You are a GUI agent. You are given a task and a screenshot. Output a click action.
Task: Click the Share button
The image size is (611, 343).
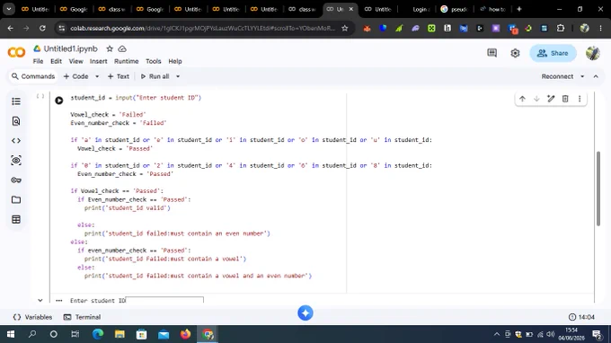click(553, 53)
